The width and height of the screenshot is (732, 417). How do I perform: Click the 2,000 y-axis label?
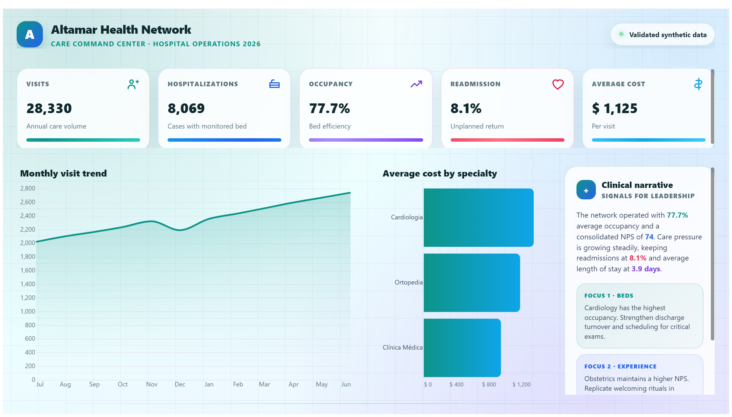point(27,243)
